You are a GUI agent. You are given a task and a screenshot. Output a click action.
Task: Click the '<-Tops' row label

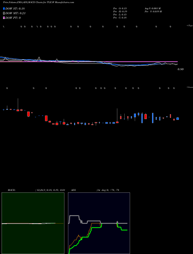(190, 26)
